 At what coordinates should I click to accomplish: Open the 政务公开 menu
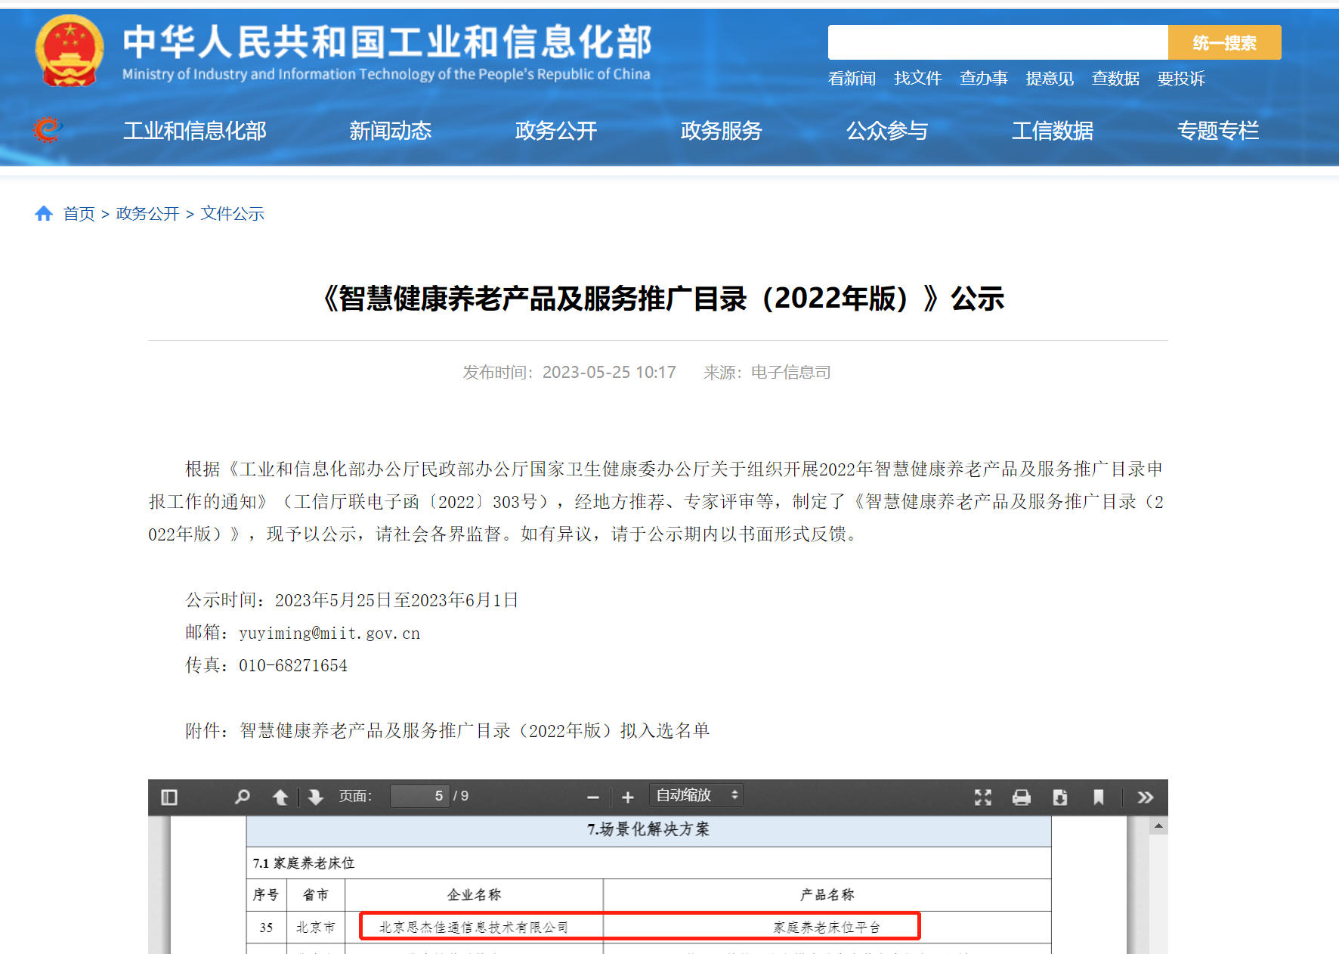[x=555, y=131]
